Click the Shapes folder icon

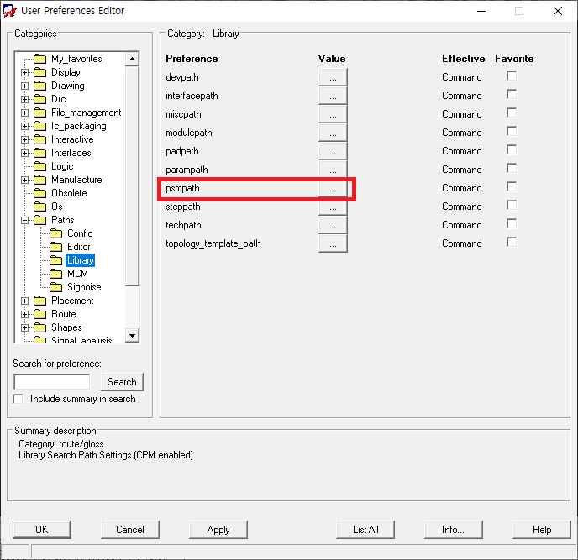coord(39,327)
